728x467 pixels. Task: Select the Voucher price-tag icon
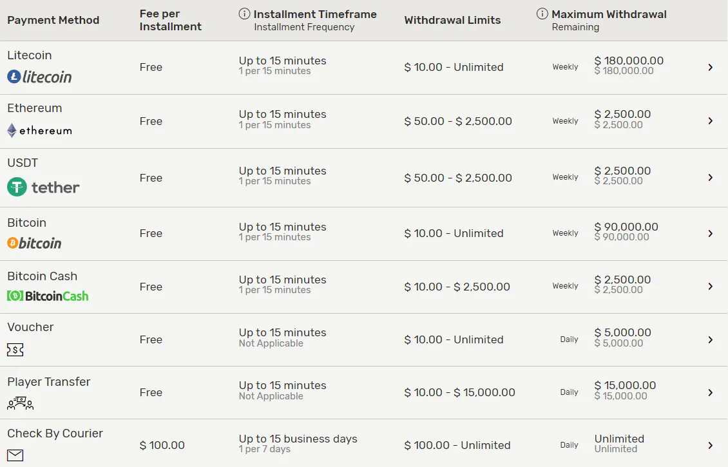coord(14,350)
